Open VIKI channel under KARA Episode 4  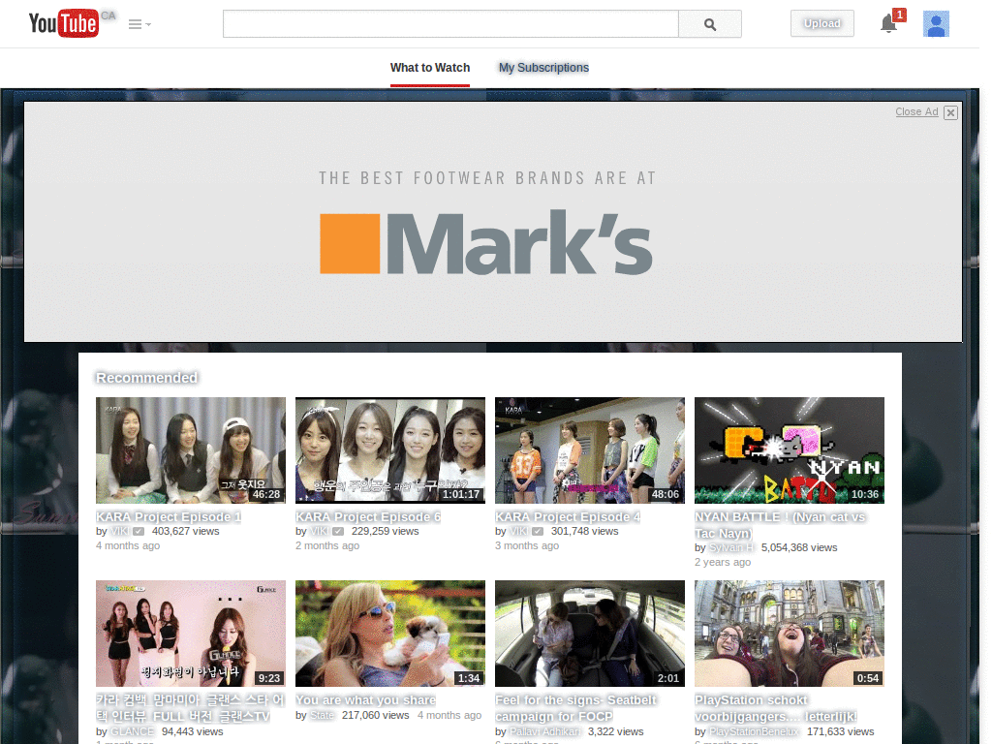[x=519, y=531]
